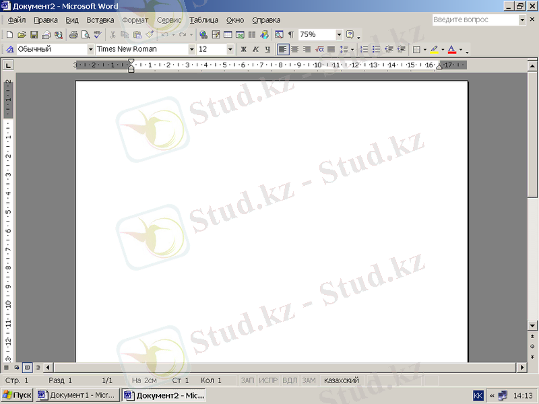Open Word Help question-mark icon
The height and width of the screenshot is (404, 539).
click(350, 35)
